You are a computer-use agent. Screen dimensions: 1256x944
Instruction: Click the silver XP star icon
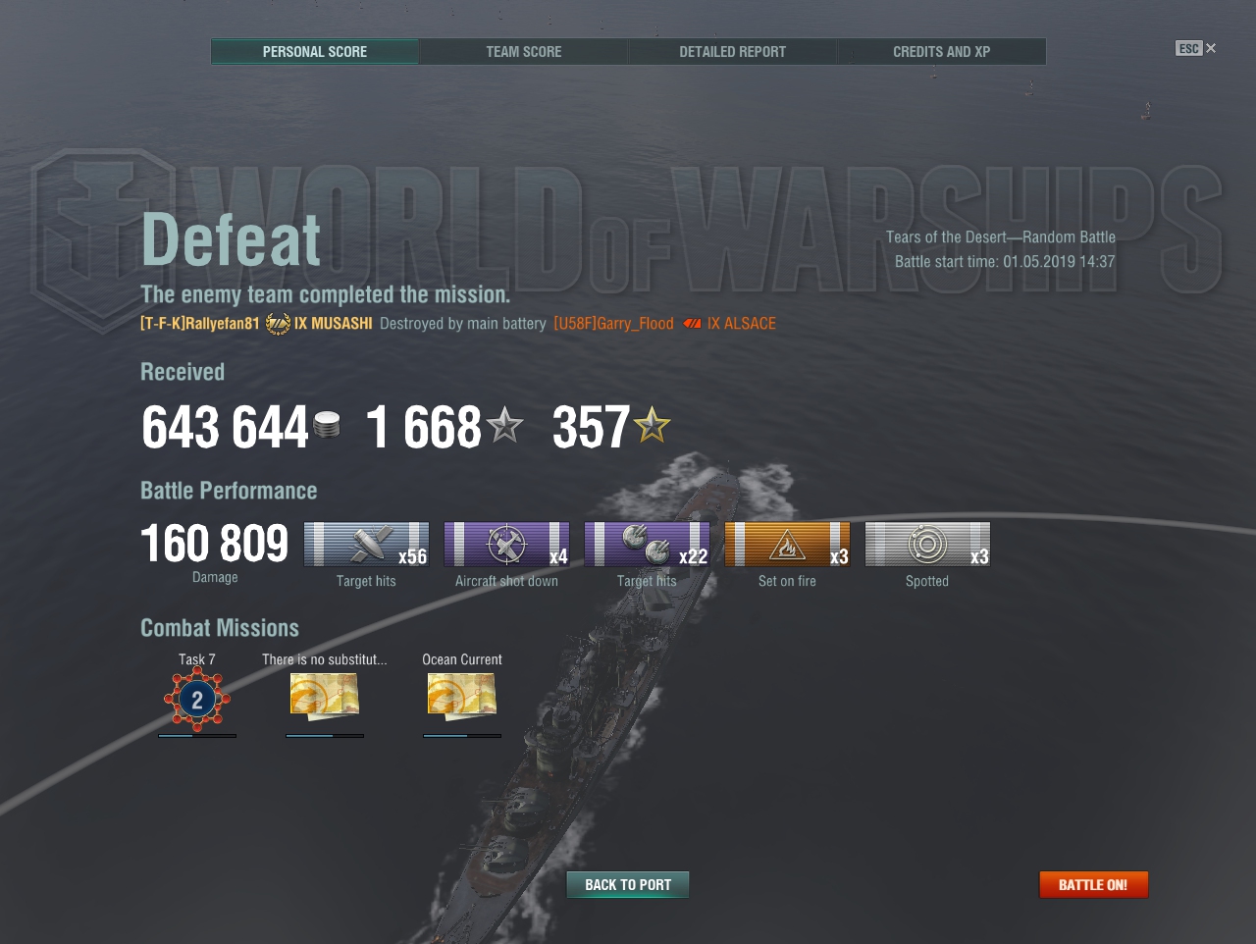(x=505, y=426)
